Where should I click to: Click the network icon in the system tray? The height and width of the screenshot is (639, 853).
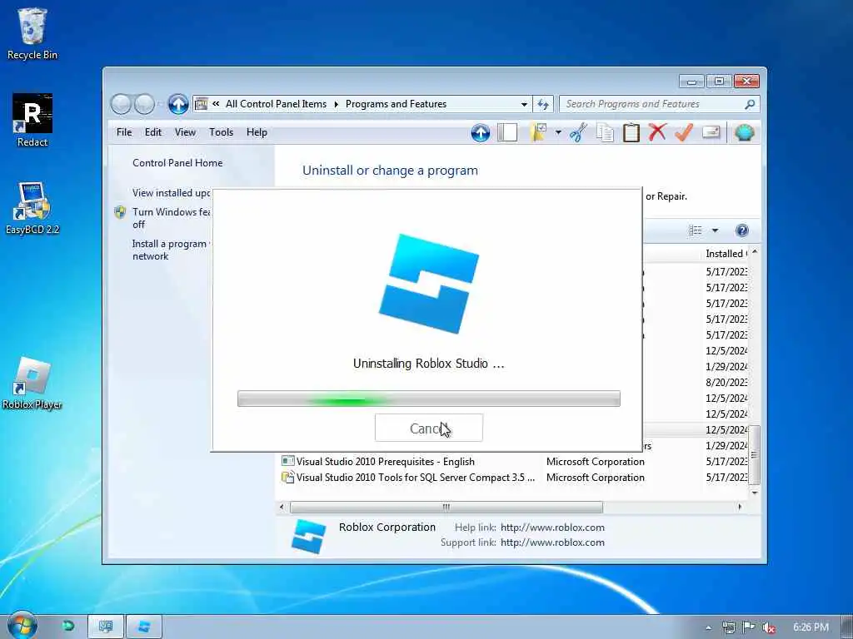729,627
